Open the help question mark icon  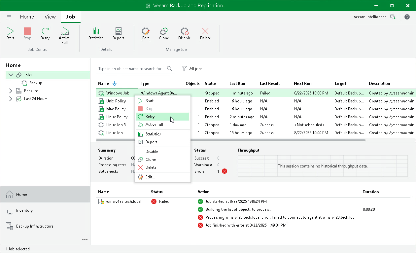(x=407, y=17)
